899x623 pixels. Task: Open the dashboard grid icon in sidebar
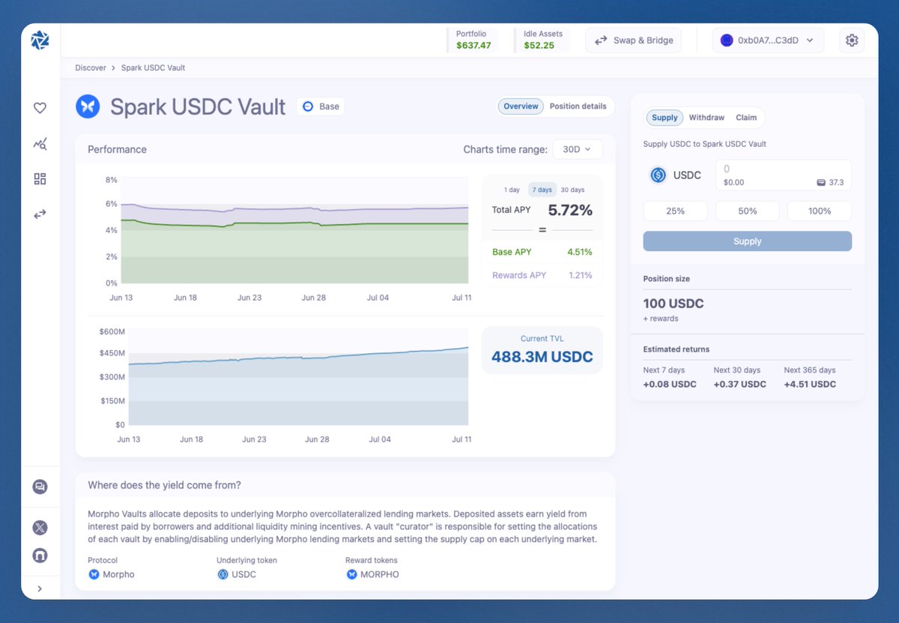[40, 178]
